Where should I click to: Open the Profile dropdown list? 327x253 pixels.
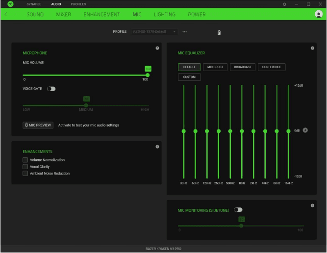tap(155, 32)
